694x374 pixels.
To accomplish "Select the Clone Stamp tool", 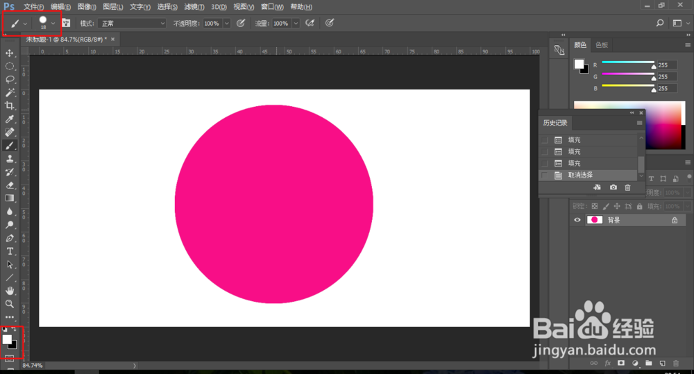I will click(x=9, y=158).
